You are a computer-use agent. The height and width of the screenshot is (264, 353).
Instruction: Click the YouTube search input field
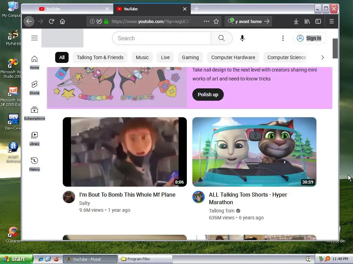pyautogui.click(x=162, y=38)
